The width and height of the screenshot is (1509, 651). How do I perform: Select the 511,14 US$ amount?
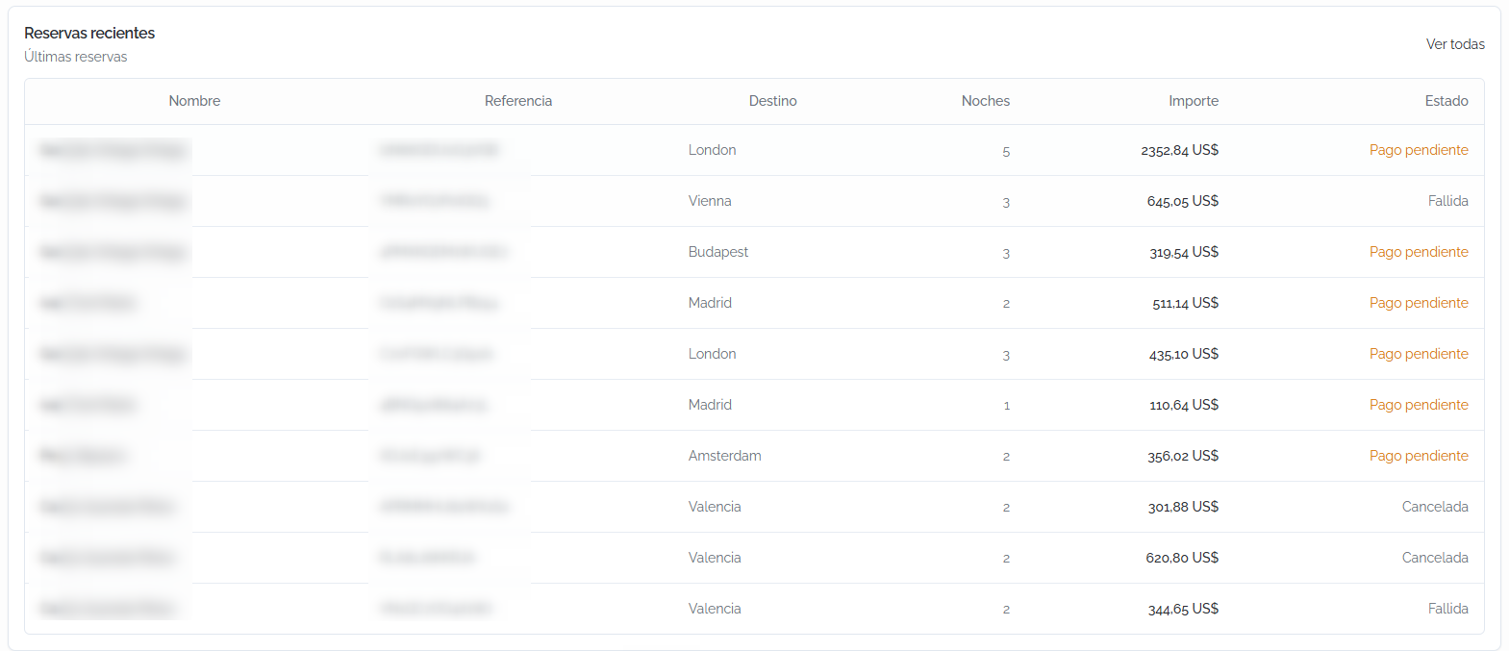tap(1186, 303)
